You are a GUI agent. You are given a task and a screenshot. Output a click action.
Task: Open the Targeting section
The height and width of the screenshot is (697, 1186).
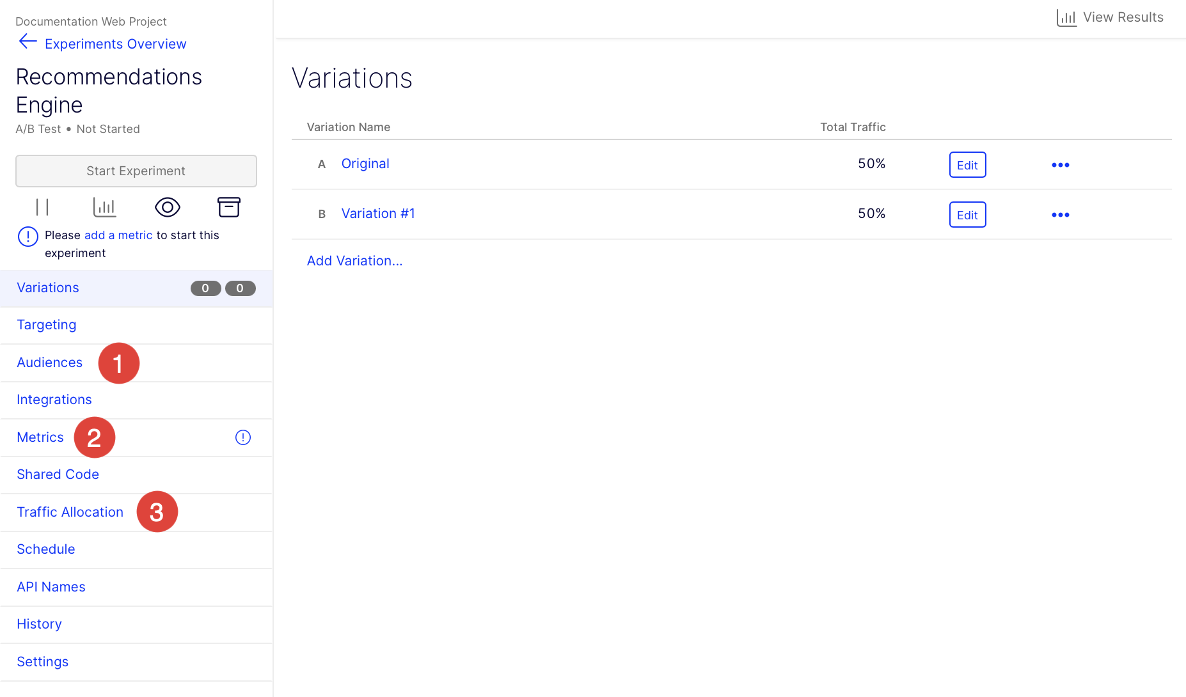(x=47, y=325)
